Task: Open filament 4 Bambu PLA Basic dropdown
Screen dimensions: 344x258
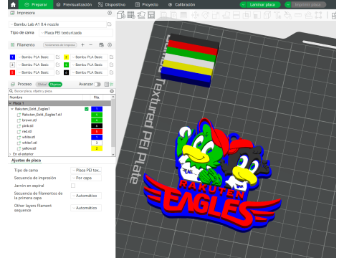Action: (x=89, y=64)
